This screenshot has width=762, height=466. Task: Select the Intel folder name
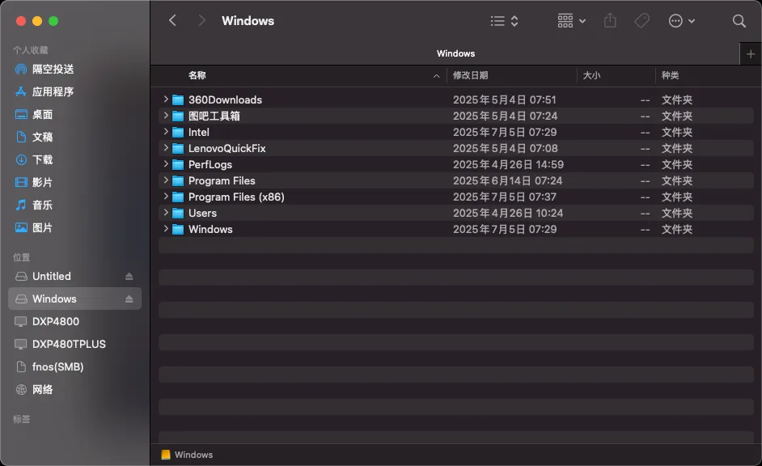199,132
